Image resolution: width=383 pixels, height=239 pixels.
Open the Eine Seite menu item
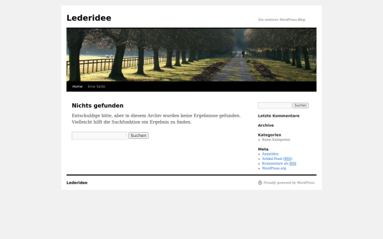(x=96, y=87)
